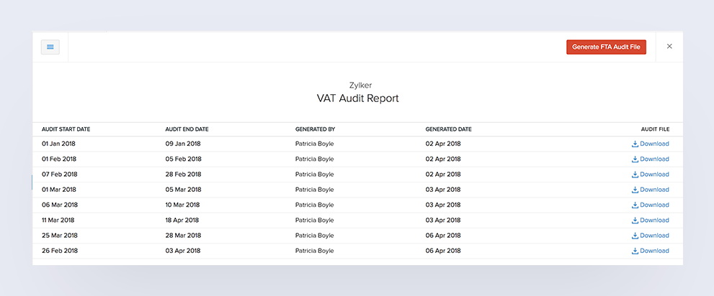
Task: Click download icon for 01 Feb 2018 audit
Action: (635, 159)
